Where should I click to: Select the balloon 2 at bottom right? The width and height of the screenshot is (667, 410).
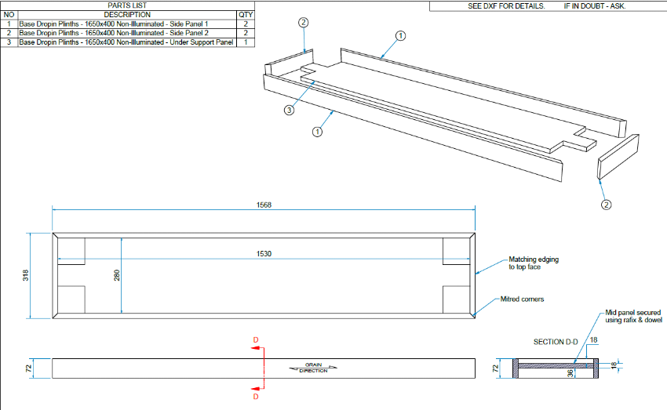[x=606, y=205]
